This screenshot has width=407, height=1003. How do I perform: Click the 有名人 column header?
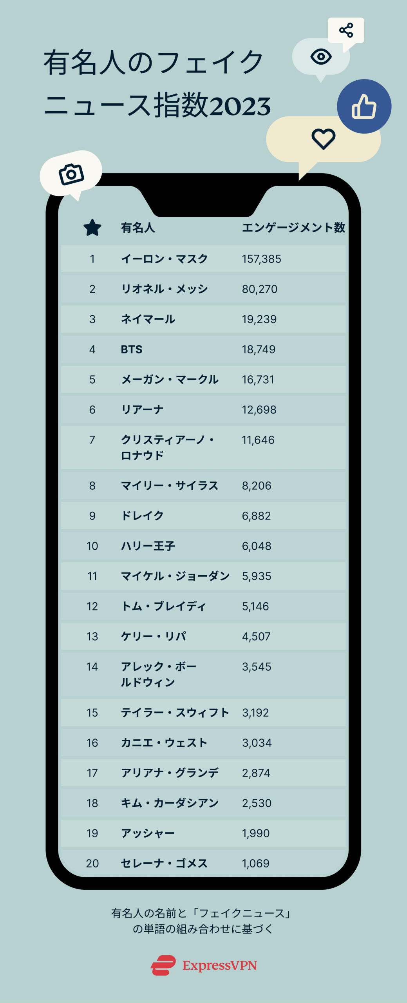click(138, 228)
